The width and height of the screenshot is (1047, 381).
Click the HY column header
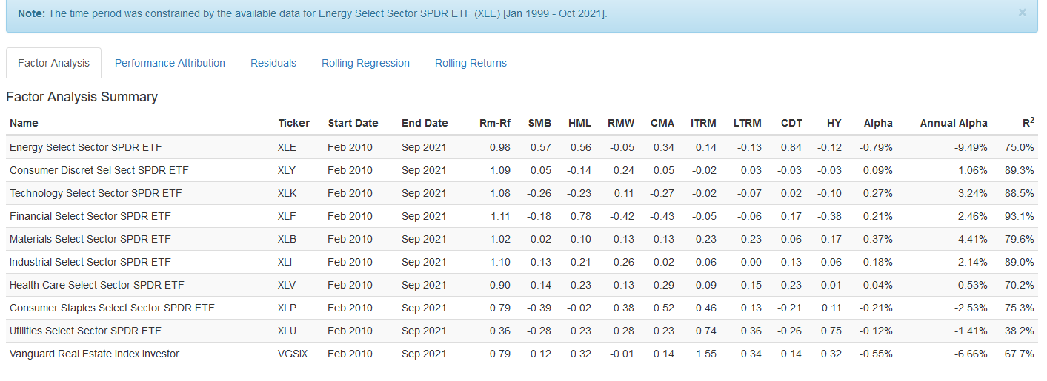coord(834,123)
